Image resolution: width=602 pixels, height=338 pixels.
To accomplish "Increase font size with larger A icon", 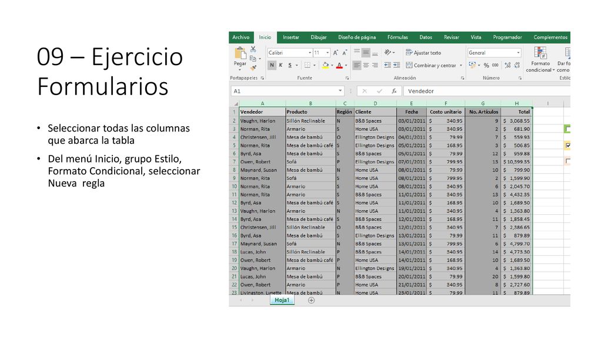I will [x=336, y=53].
